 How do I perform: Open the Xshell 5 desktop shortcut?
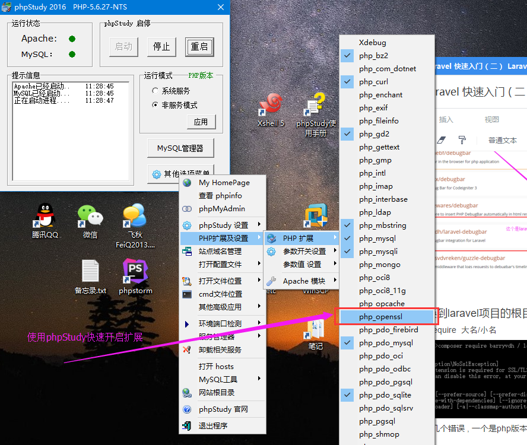(x=271, y=105)
